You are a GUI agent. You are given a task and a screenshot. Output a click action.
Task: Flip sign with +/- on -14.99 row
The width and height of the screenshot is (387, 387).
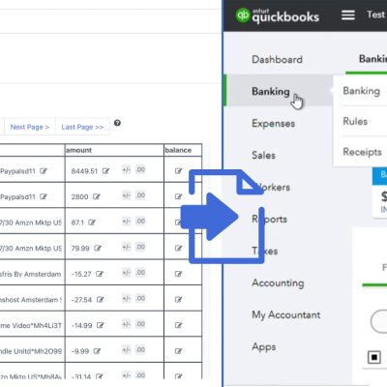(127, 324)
